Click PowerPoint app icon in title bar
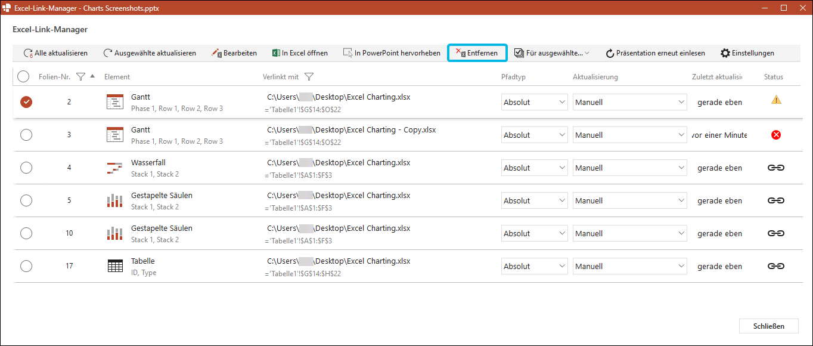The image size is (813, 346). (x=7, y=8)
